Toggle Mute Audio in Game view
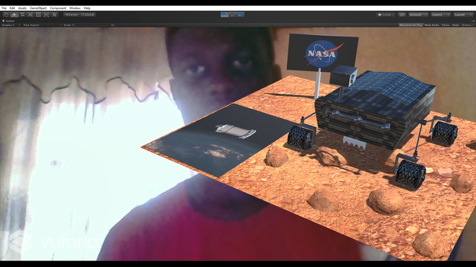 (432, 25)
